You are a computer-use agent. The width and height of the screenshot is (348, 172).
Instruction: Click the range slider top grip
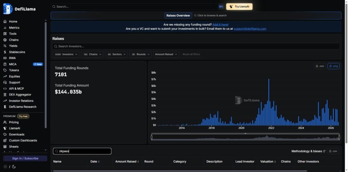coord(245,133)
